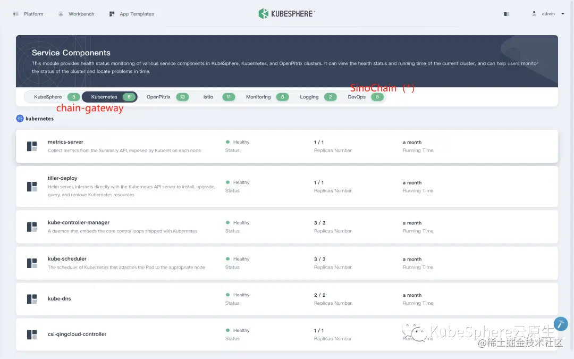
Task: Click the kubernetes section label
Action: coord(39,119)
